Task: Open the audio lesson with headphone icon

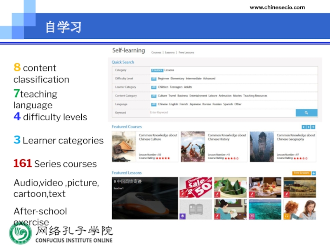Action: 299,210
